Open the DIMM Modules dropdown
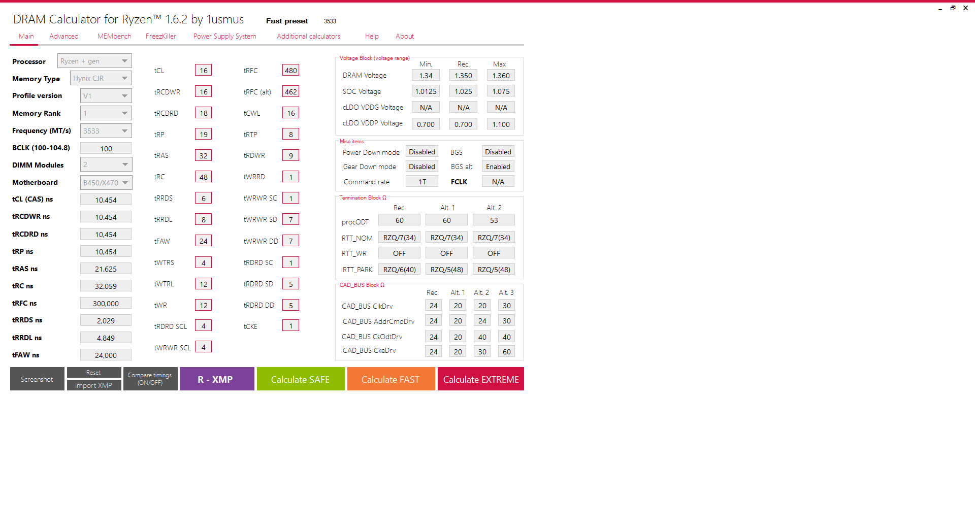975x528 pixels. (106, 164)
